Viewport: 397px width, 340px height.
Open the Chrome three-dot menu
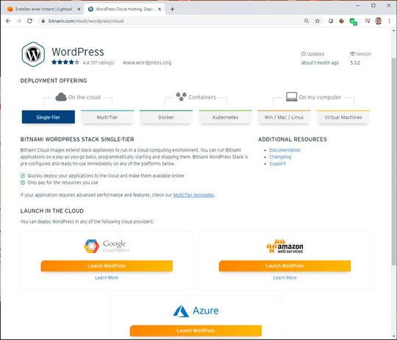(389, 21)
